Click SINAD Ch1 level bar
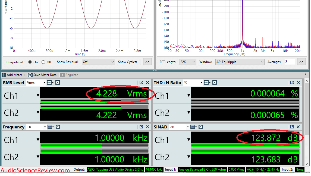 (245, 145)
